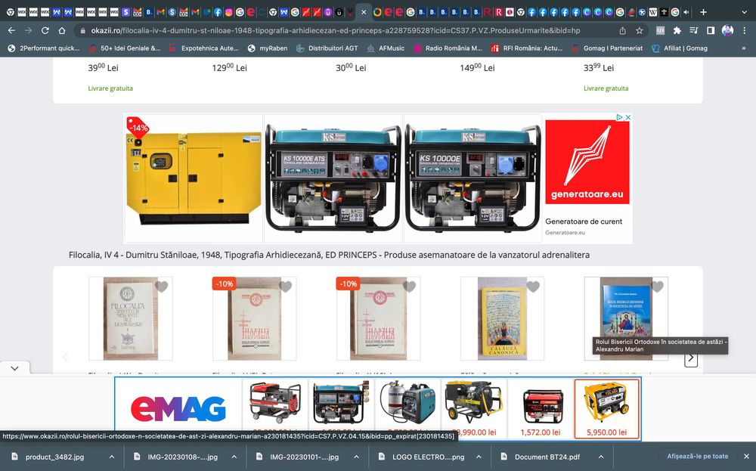Screen dimensions: 756x471
Task: Open the Extensions puzzle icon
Action: pyautogui.click(x=677, y=30)
